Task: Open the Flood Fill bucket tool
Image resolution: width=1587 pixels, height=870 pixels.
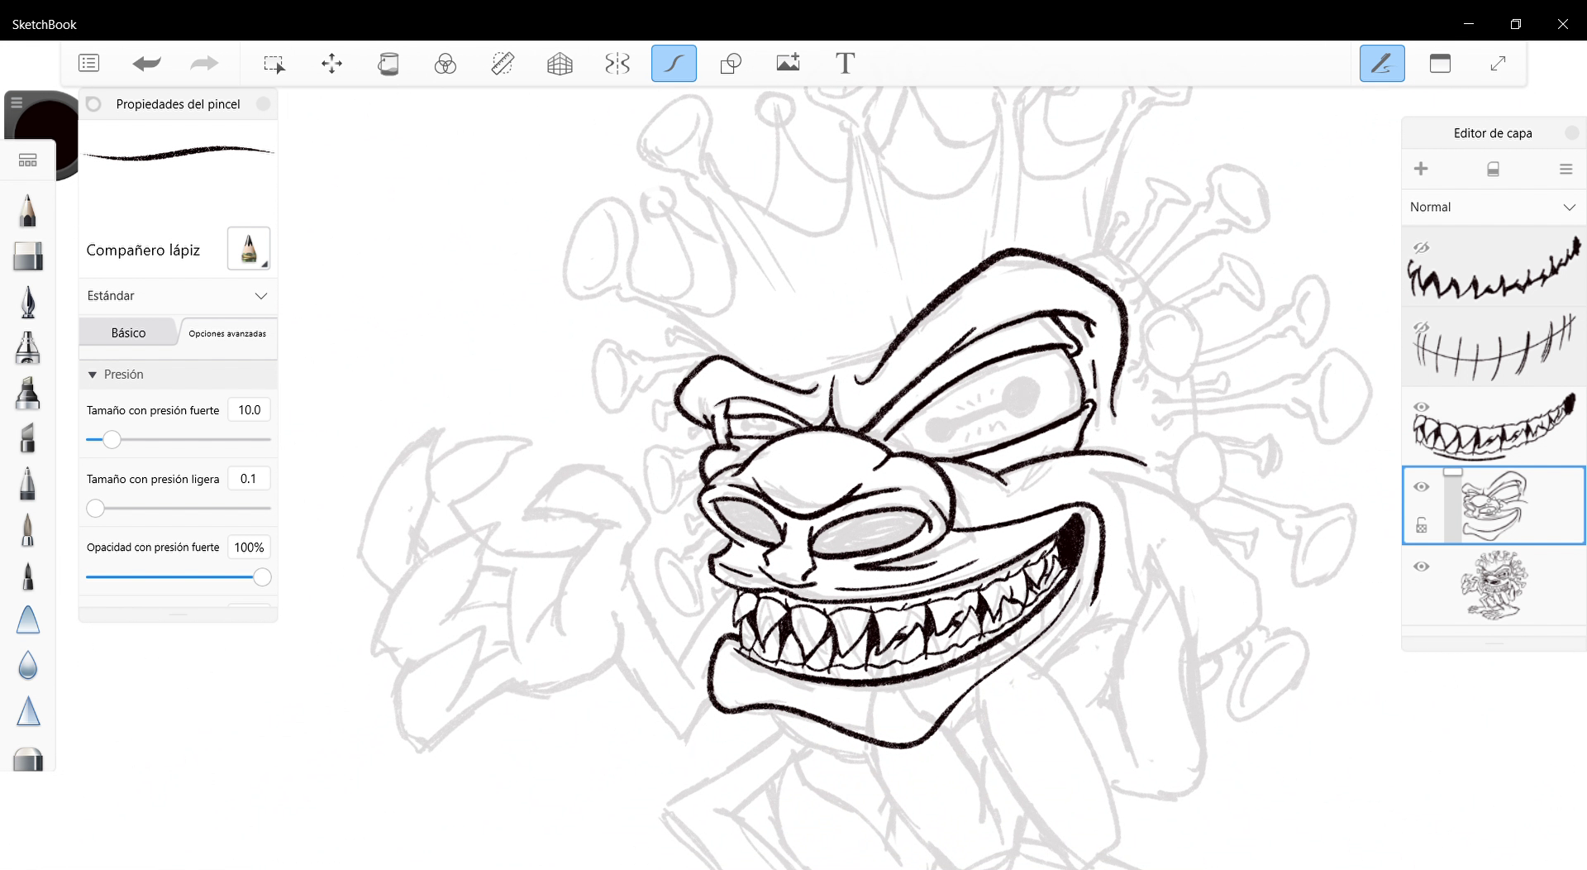Action: click(x=388, y=64)
